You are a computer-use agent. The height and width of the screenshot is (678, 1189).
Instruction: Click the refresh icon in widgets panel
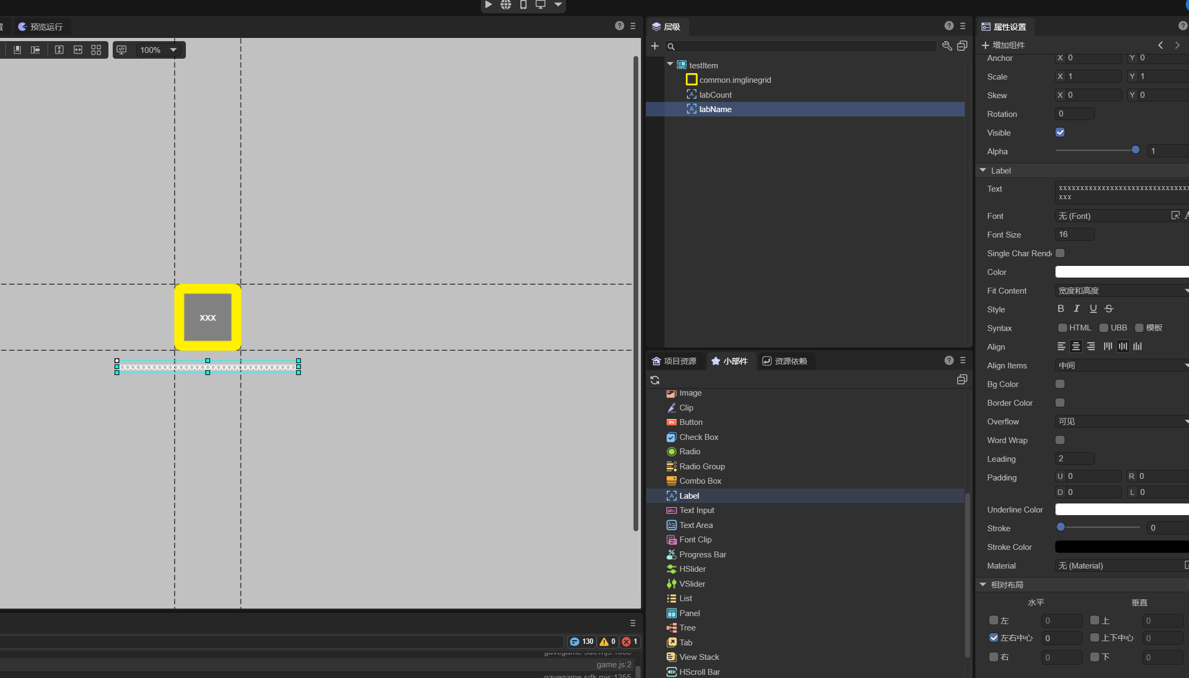(x=655, y=380)
